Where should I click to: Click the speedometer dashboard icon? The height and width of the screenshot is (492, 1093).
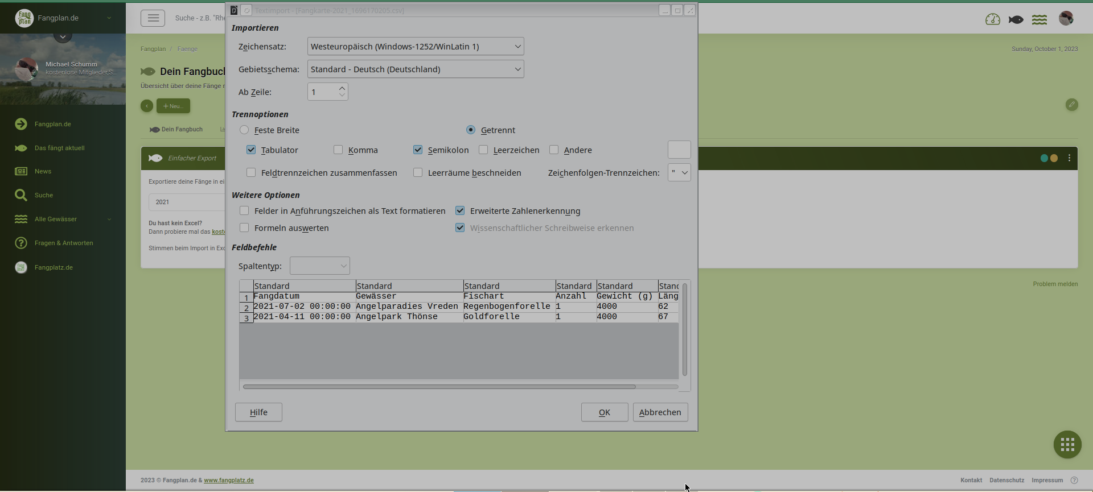[x=992, y=19]
